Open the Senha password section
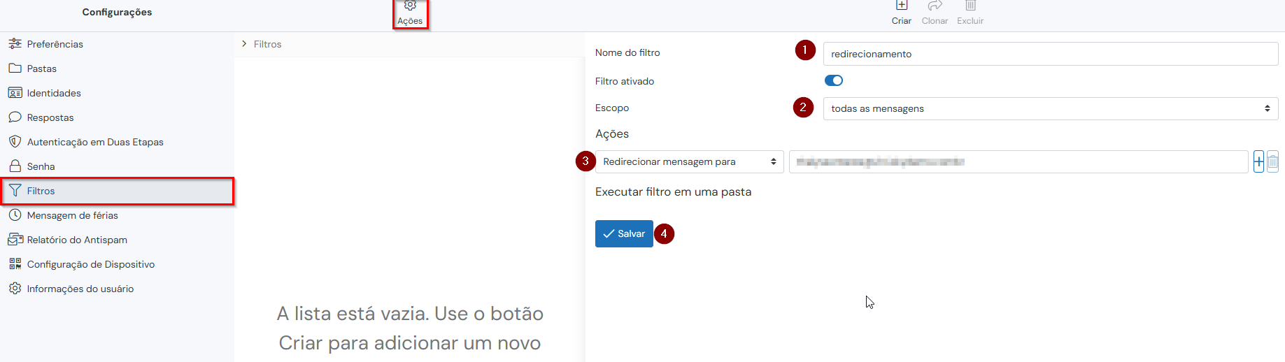 pyautogui.click(x=41, y=166)
